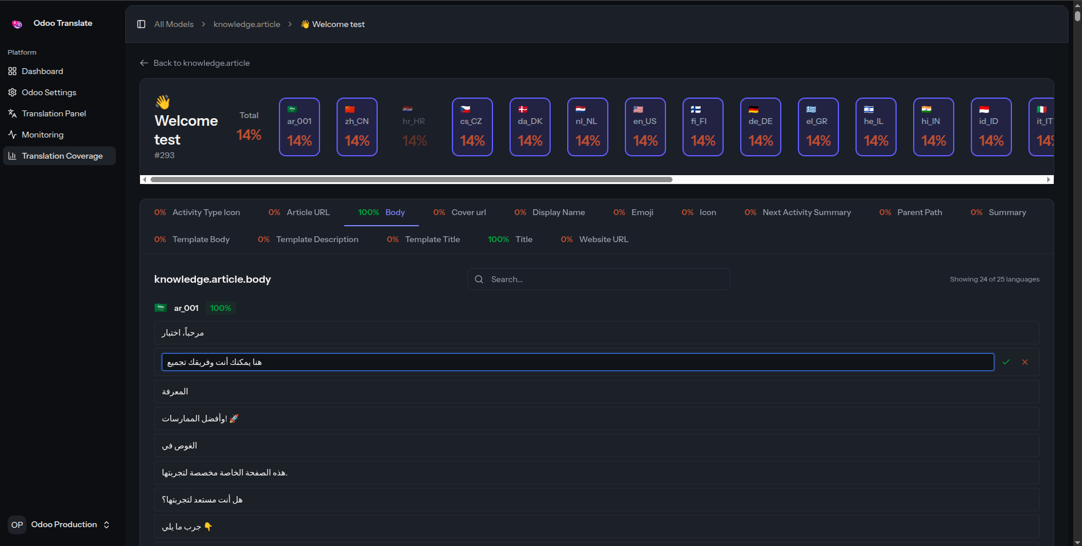The height and width of the screenshot is (546, 1082).
Task: Open Dashboard from sidebar
Action: pos(59,71)
